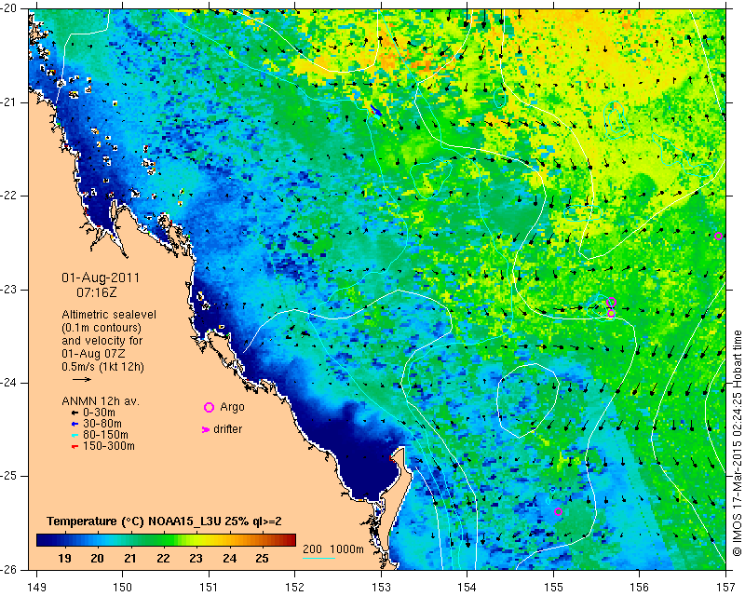Click the black 0-30m ANMN arrow legend symbol
The height and width of the screenshot is (596, 745).
coord(74,413)
